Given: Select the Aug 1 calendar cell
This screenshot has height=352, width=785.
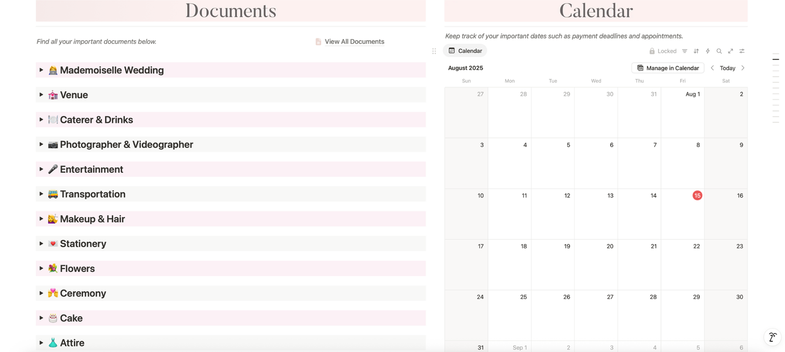Looking at the screenshot, I should click(x=682, y=112).
